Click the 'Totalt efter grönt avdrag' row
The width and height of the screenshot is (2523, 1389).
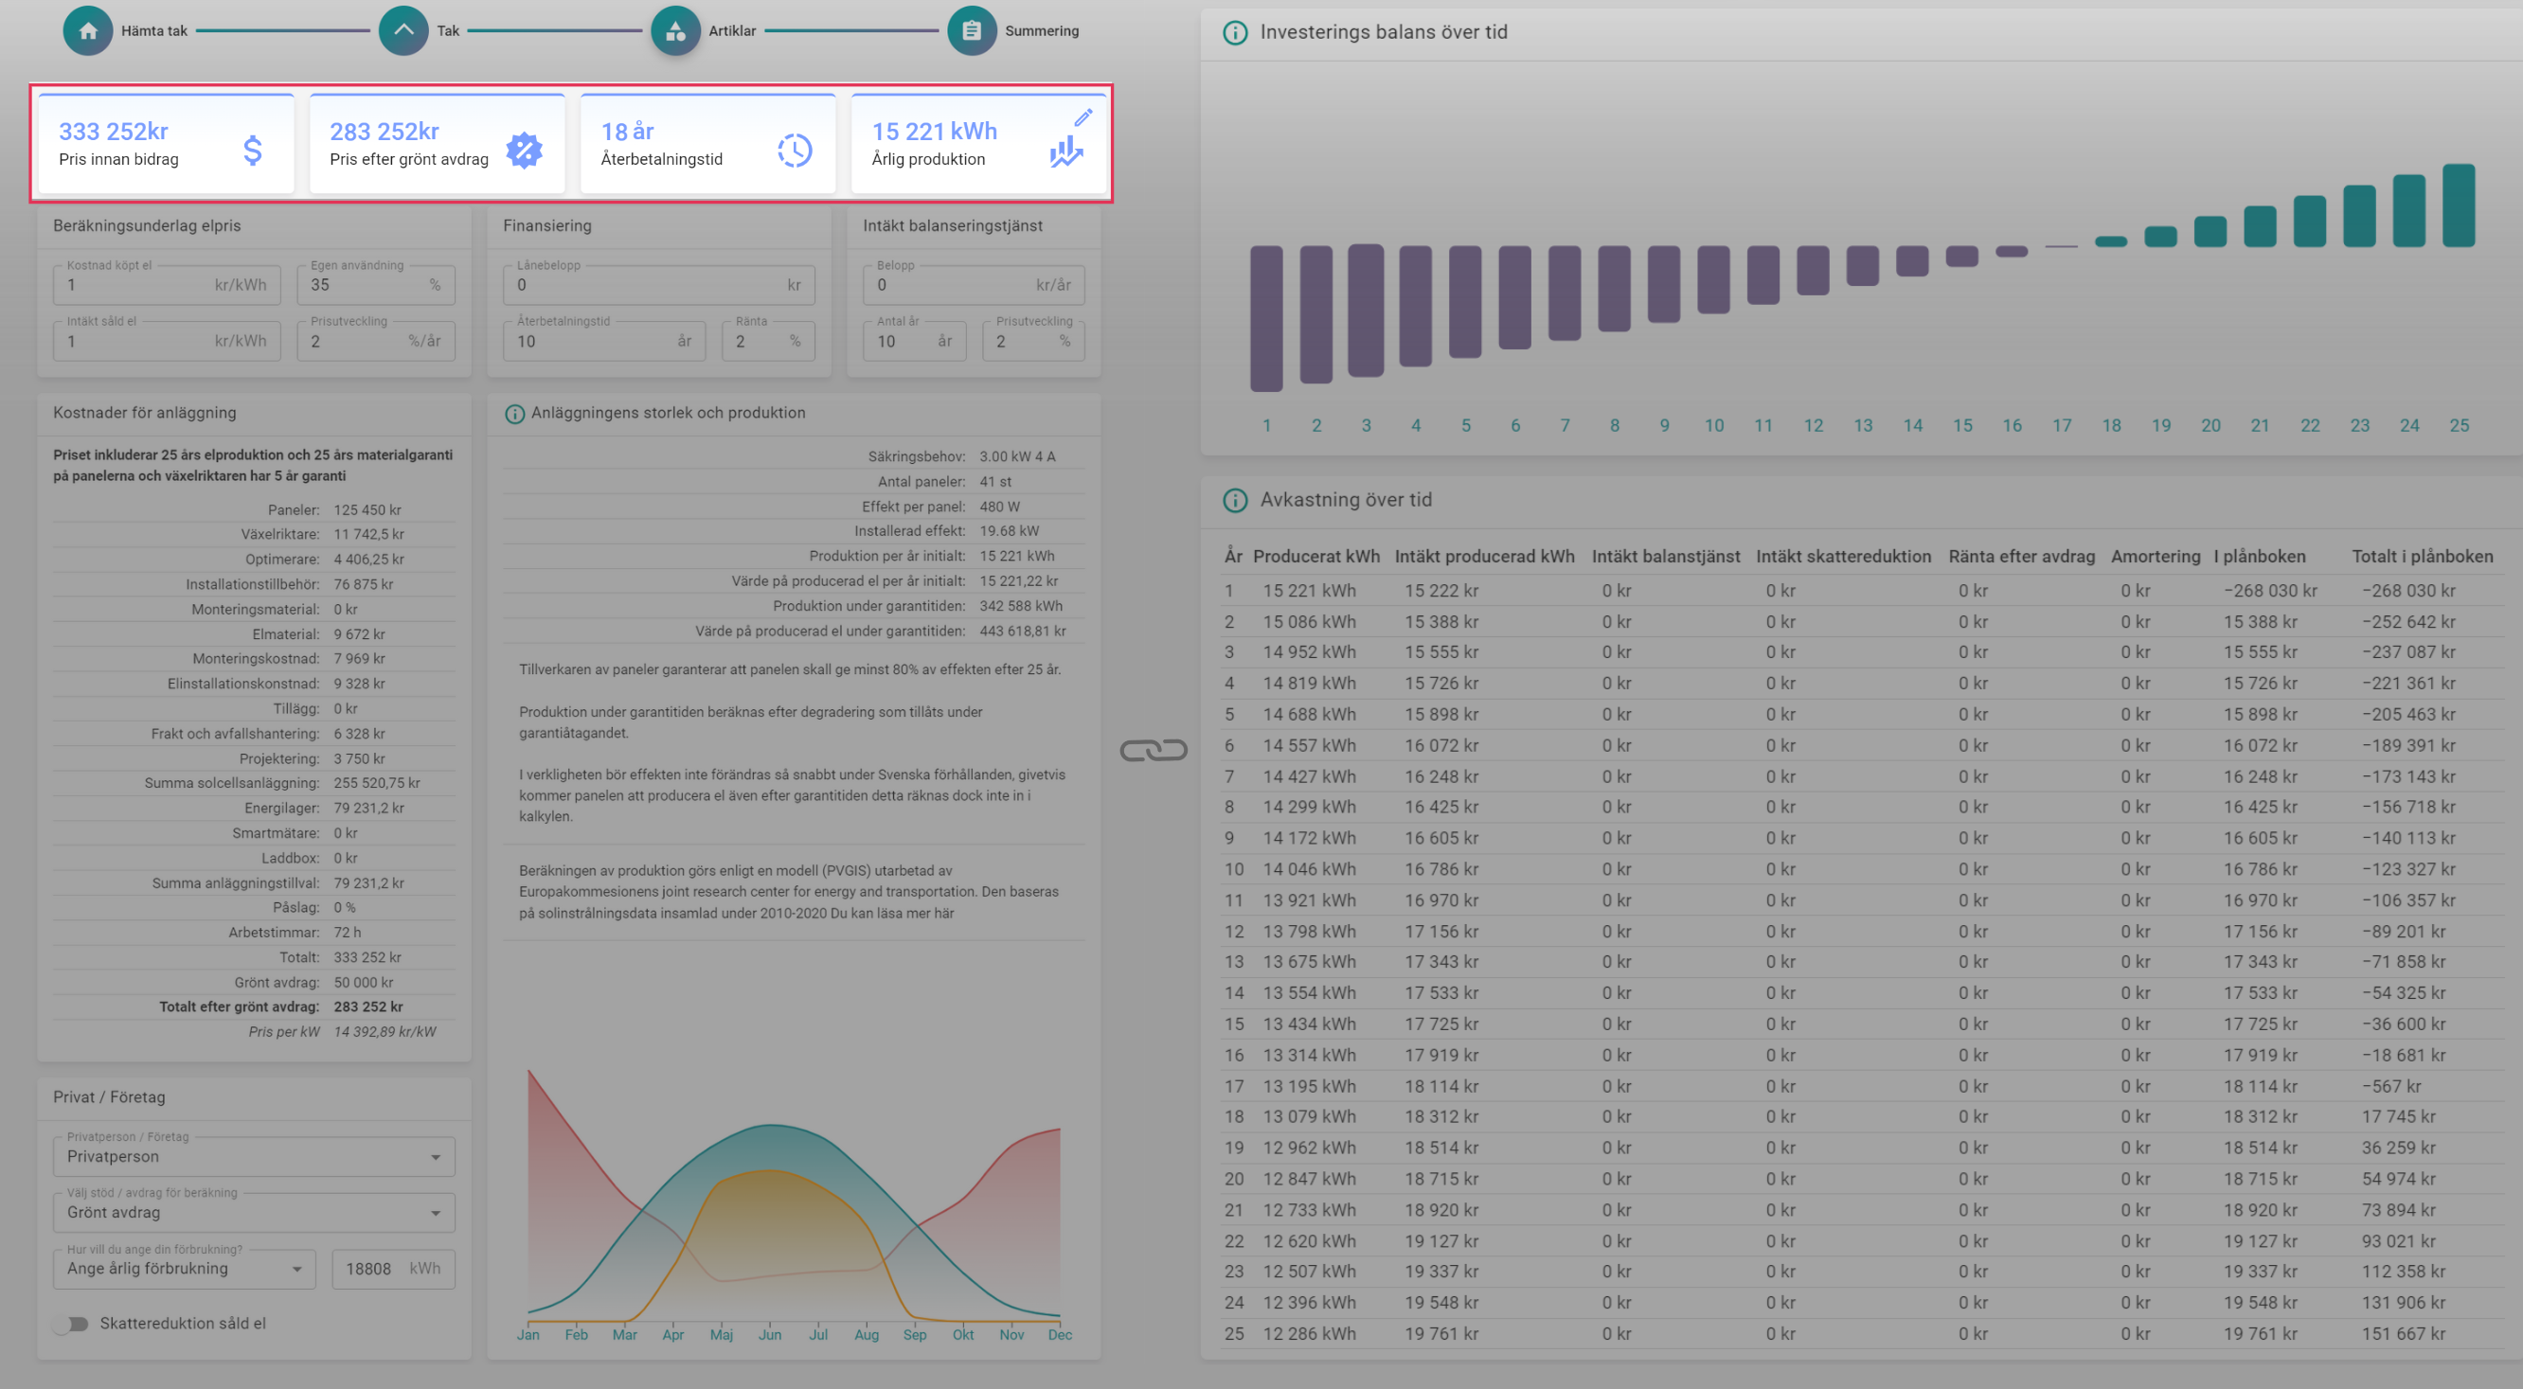255,1007
